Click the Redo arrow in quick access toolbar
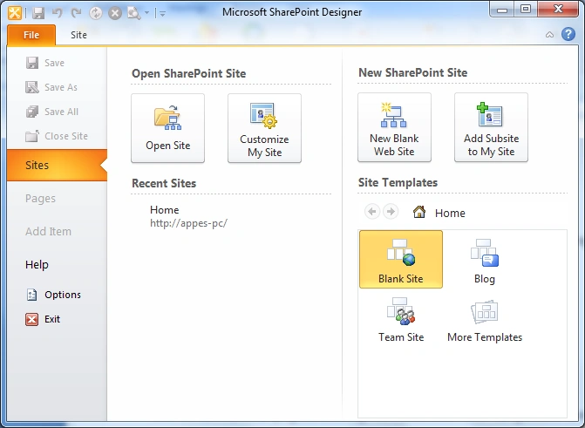 76,13
